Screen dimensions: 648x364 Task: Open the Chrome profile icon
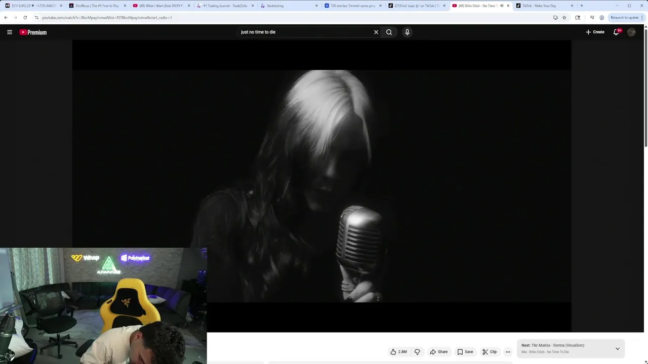coord(601,17)
